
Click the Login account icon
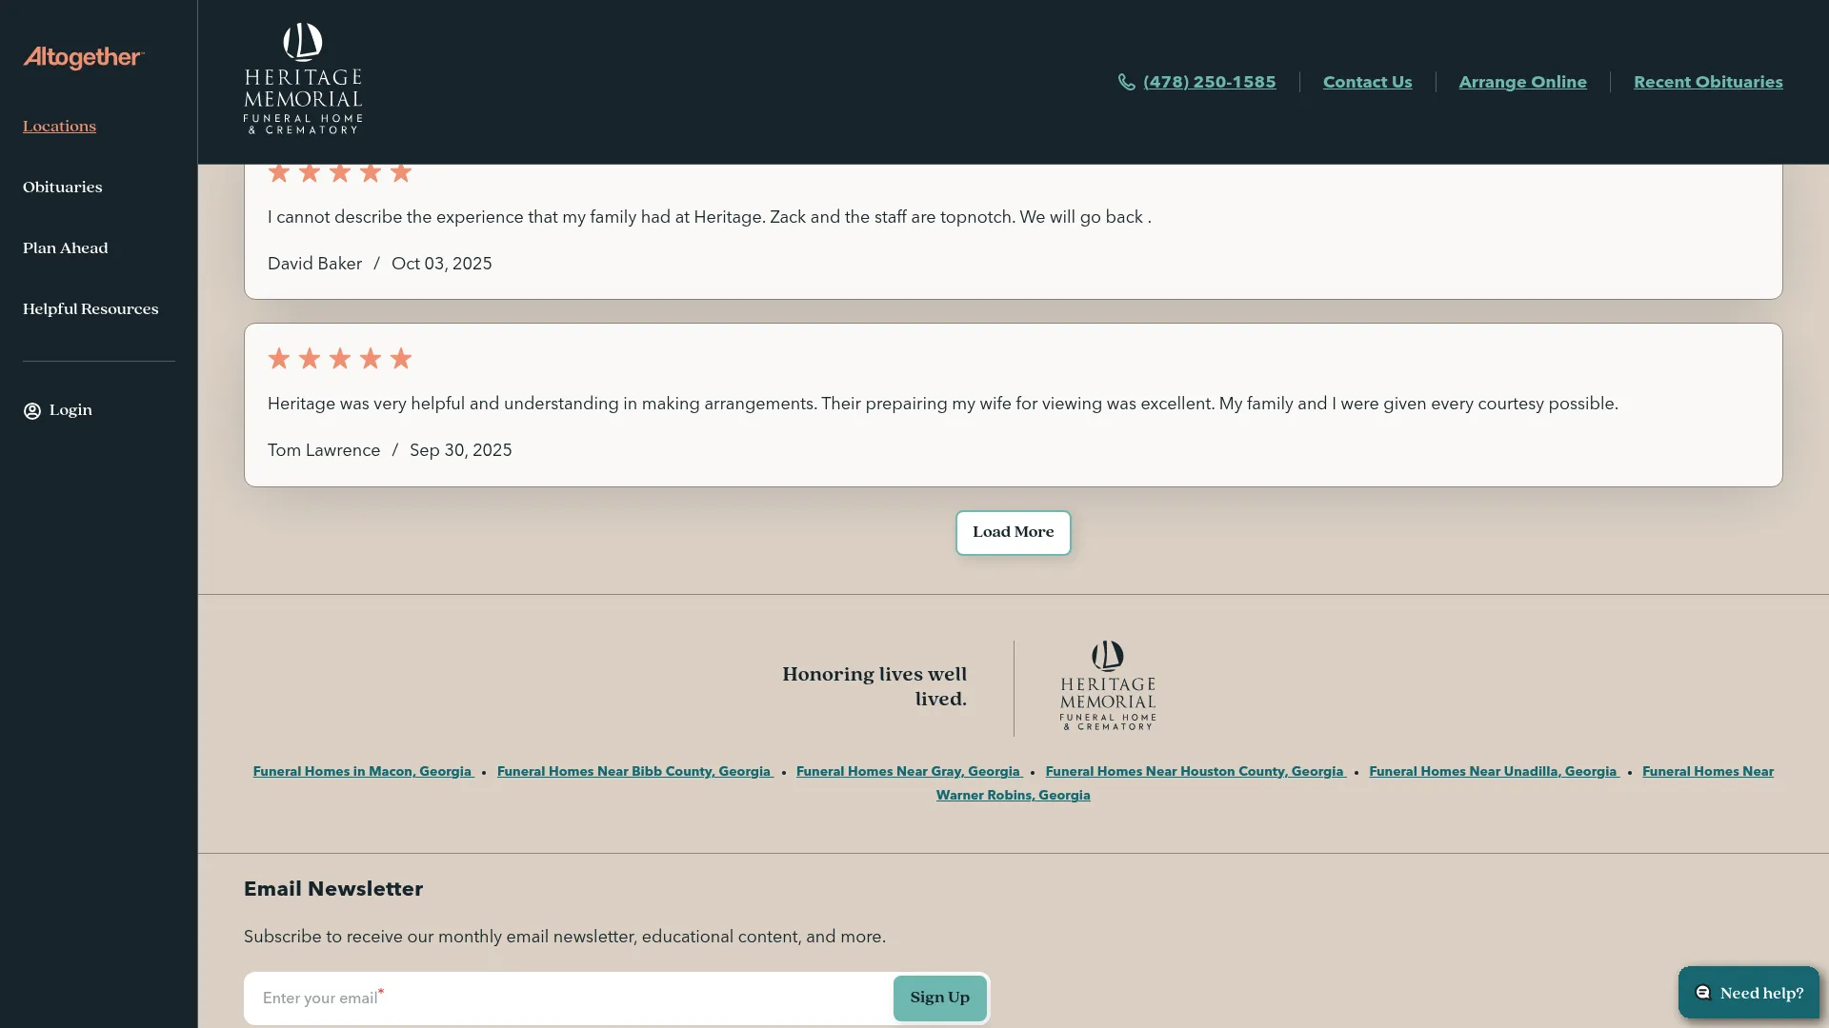click(31, 410)
